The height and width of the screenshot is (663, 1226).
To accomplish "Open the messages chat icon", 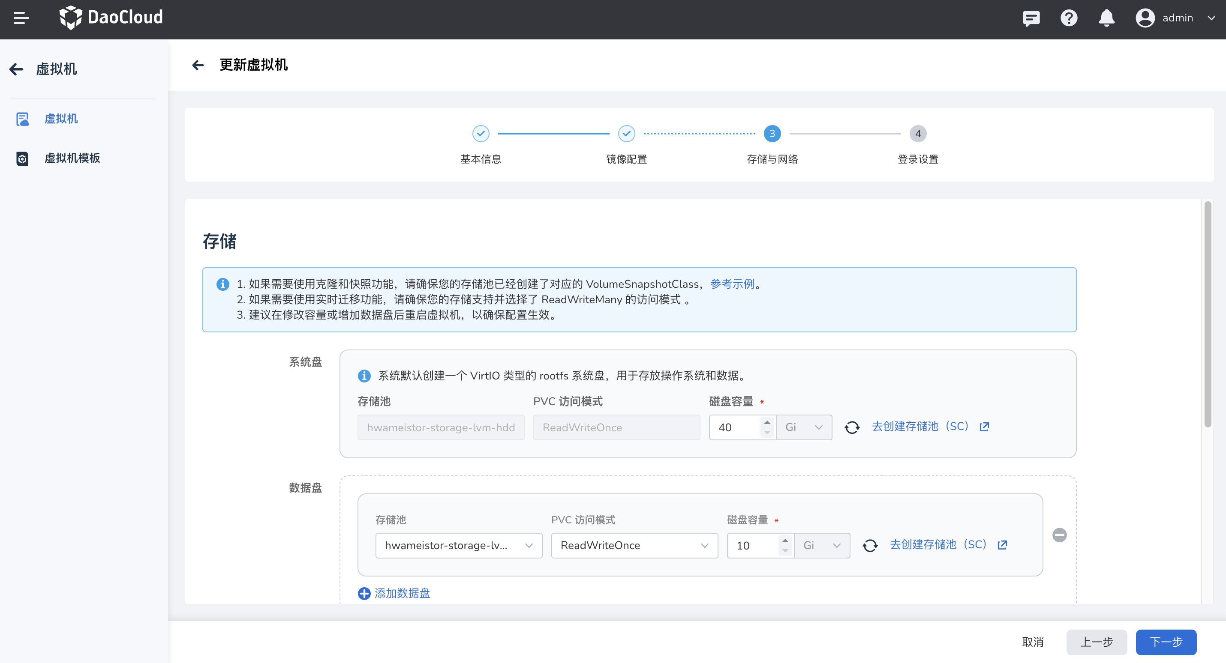I will coord(1031,18).
